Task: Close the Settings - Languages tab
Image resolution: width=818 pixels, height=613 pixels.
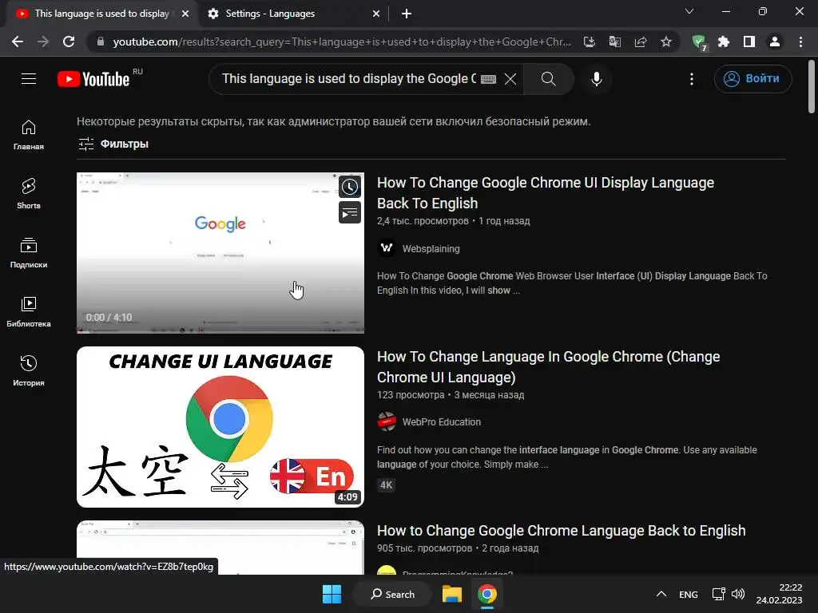Action: point(376,14)
